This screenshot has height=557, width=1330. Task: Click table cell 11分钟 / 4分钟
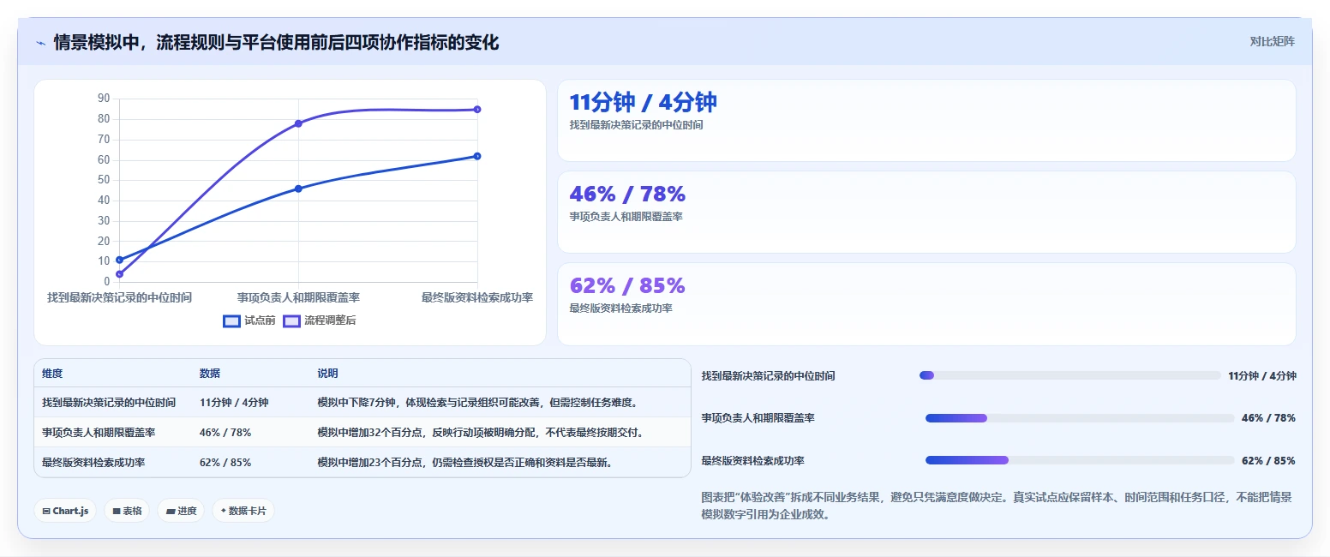234,403
